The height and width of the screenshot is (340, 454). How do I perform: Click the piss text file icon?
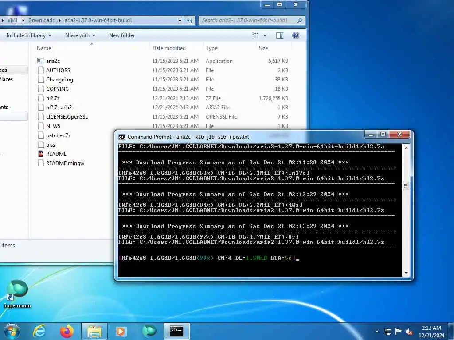[x=41, y=145]
